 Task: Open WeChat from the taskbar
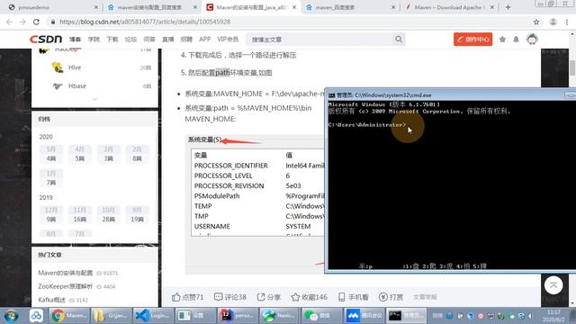click(x=321, y=316)
